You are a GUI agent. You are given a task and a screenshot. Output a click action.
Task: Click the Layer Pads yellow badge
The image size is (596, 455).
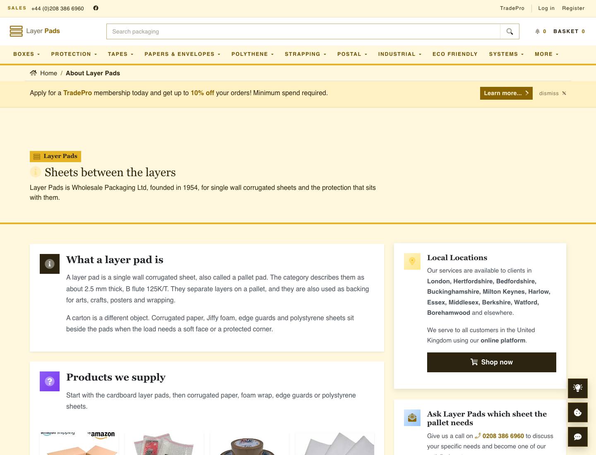[55, 156]
